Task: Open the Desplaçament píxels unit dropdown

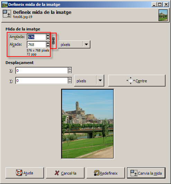Action: [x=89, y=81]
